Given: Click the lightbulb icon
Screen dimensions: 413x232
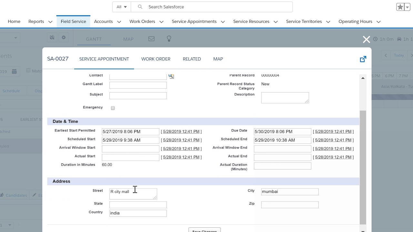Looking at the screenshot, I should click(x=169, y=39).
